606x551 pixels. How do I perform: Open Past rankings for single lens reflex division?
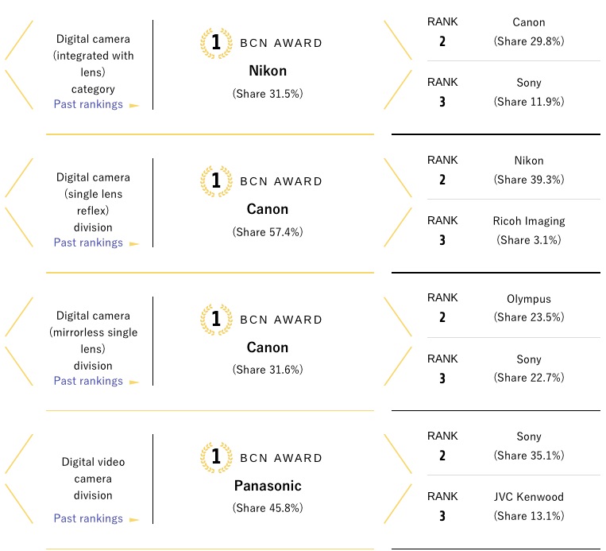click(x=88, y=243)
